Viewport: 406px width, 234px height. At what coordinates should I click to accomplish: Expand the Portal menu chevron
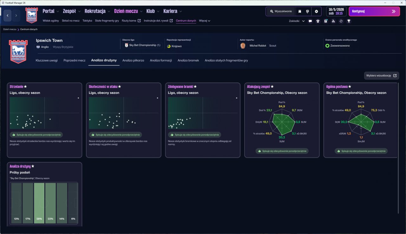(58, 11)
